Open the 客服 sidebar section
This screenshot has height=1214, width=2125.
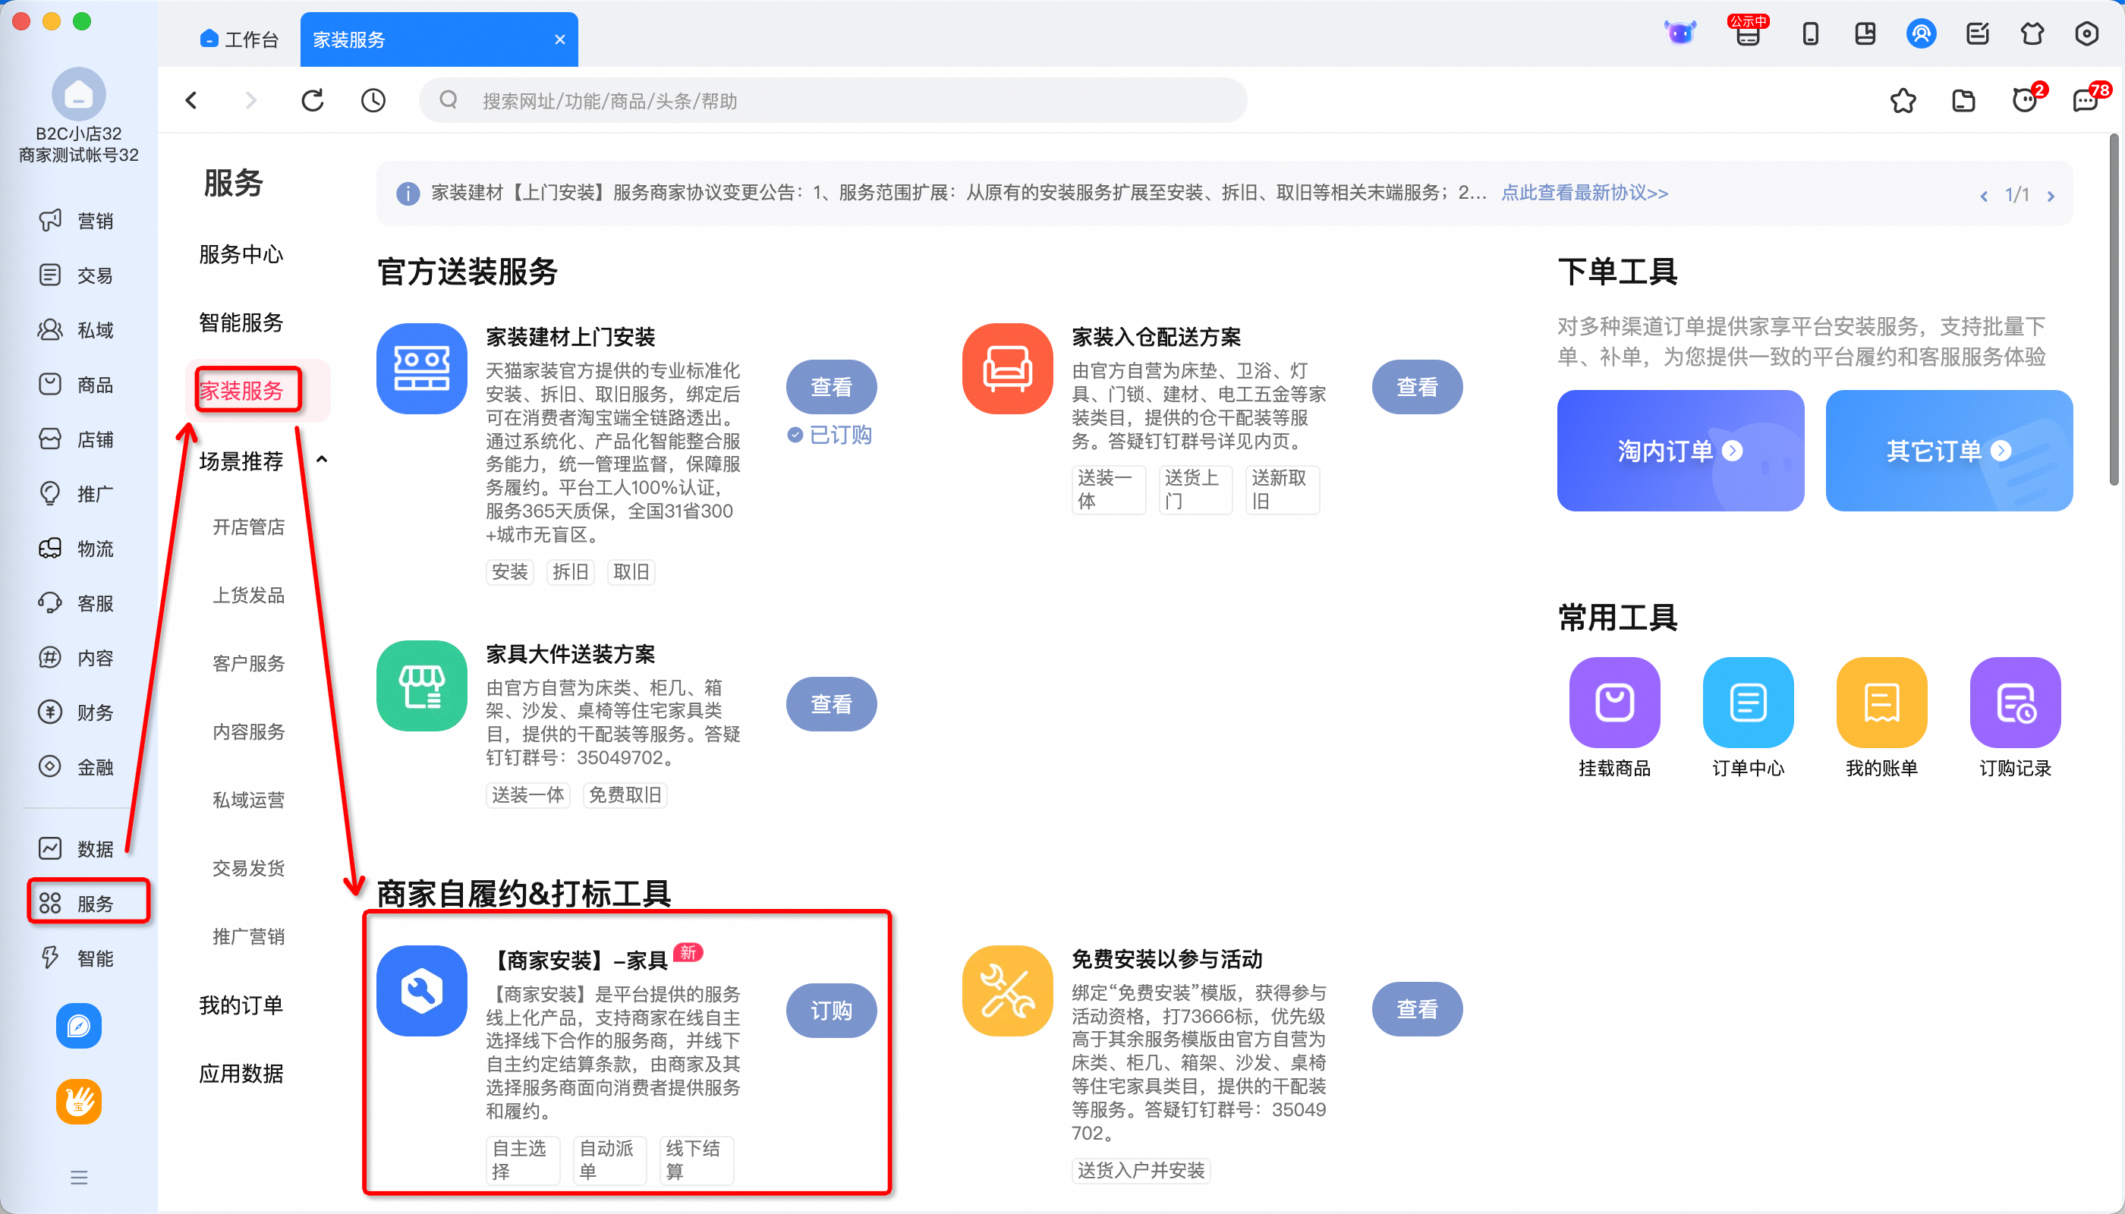click(x=77, y=603)
